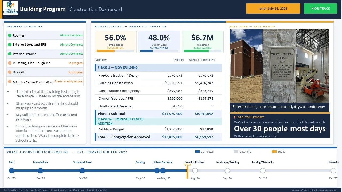Click the 272 of 486 days label

115,48
